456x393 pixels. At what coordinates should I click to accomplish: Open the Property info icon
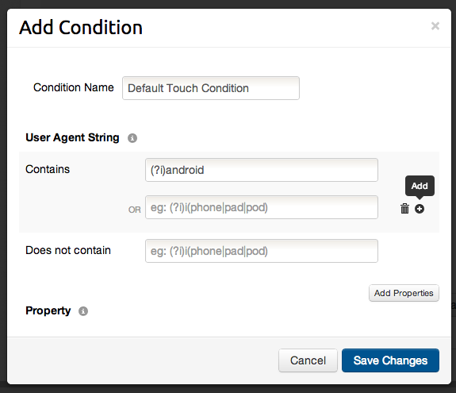[83, 311]
